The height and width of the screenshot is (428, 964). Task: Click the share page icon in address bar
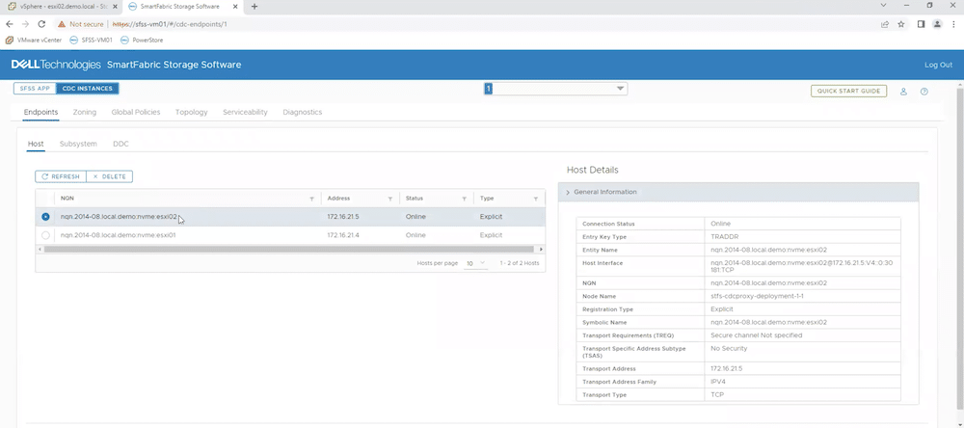pos(885,24)
